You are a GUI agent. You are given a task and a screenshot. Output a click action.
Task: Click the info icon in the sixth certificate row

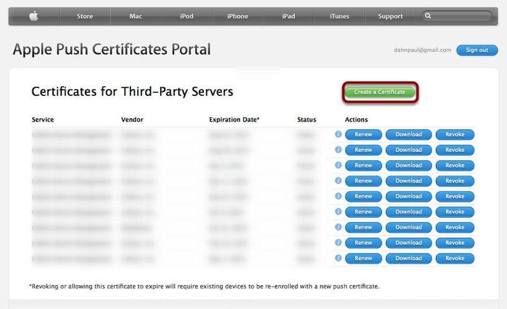tap(338, 211)
